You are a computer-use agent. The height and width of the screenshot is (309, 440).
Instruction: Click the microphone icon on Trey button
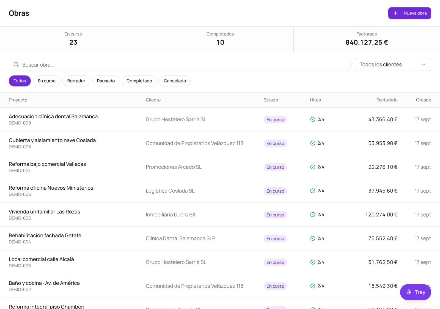[409, 292]
